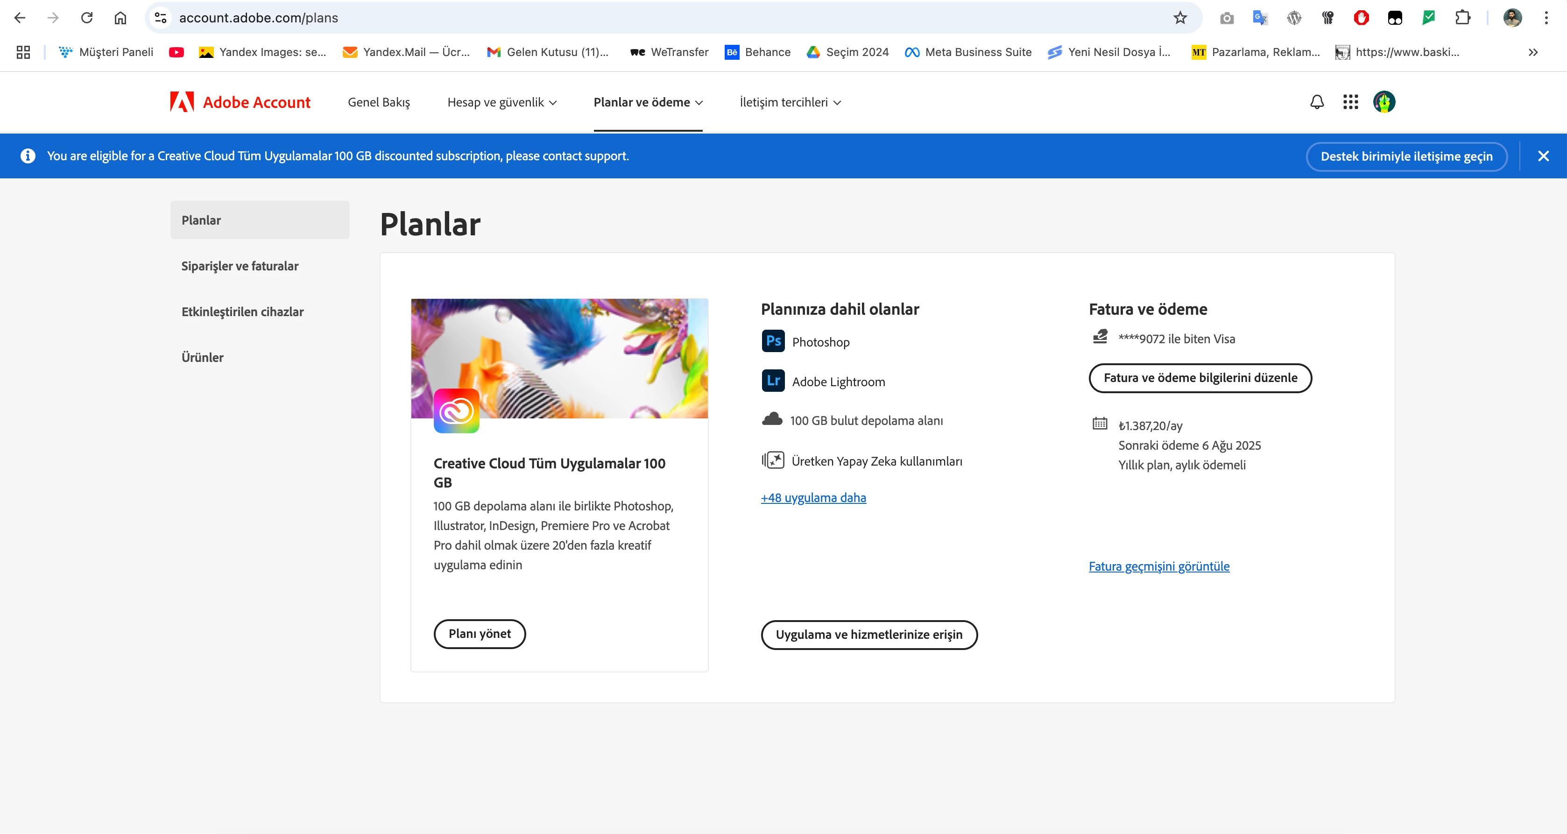Select Etkinleştirilen cihazlar in the sidebar
Viewport: 1567px width, 834px height.
[242, 311]
